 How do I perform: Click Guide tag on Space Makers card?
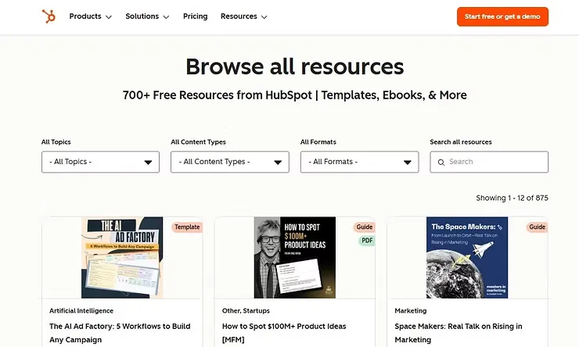(537, 227)
